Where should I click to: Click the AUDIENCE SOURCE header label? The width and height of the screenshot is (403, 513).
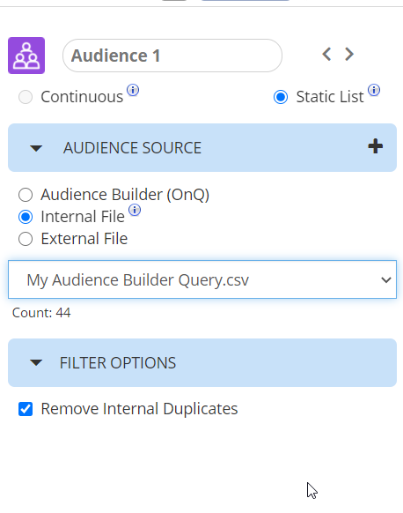(x=132, y=148)
